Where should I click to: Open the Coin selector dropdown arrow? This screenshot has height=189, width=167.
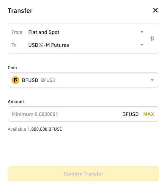152,80
